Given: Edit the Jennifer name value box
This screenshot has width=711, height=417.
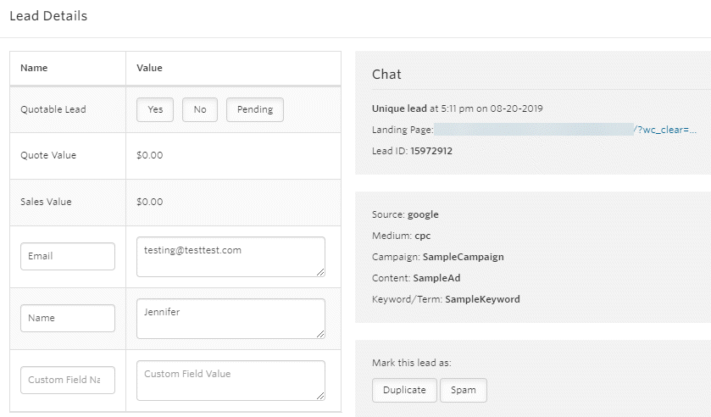Looking at the screenshot, I should coord(231,319).
